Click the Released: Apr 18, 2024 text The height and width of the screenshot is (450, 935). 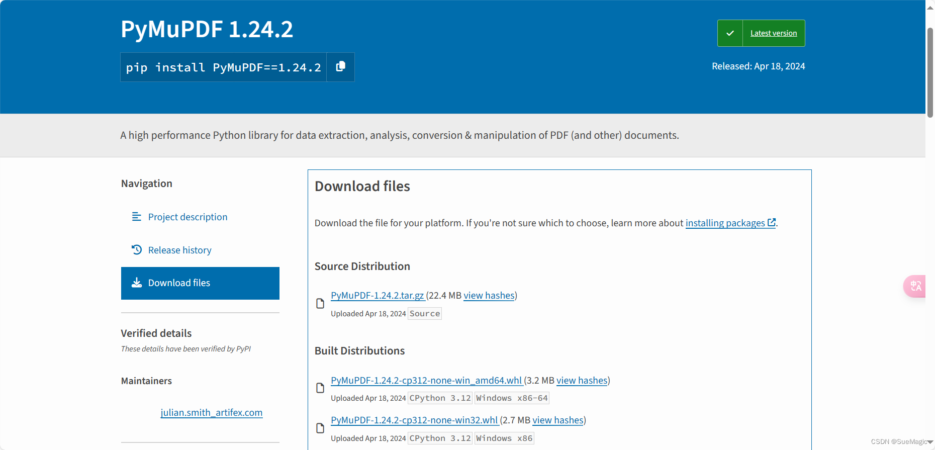[758, 66]
